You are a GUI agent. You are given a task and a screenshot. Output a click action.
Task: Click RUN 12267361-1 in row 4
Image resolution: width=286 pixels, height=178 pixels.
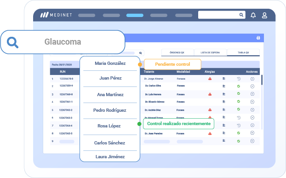pos(66,102)
